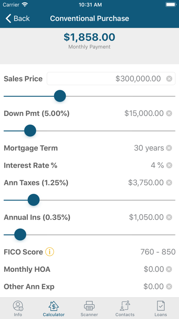Select the Calculator house icon
This screenshot has height=319, width=179.
[53, 306]
